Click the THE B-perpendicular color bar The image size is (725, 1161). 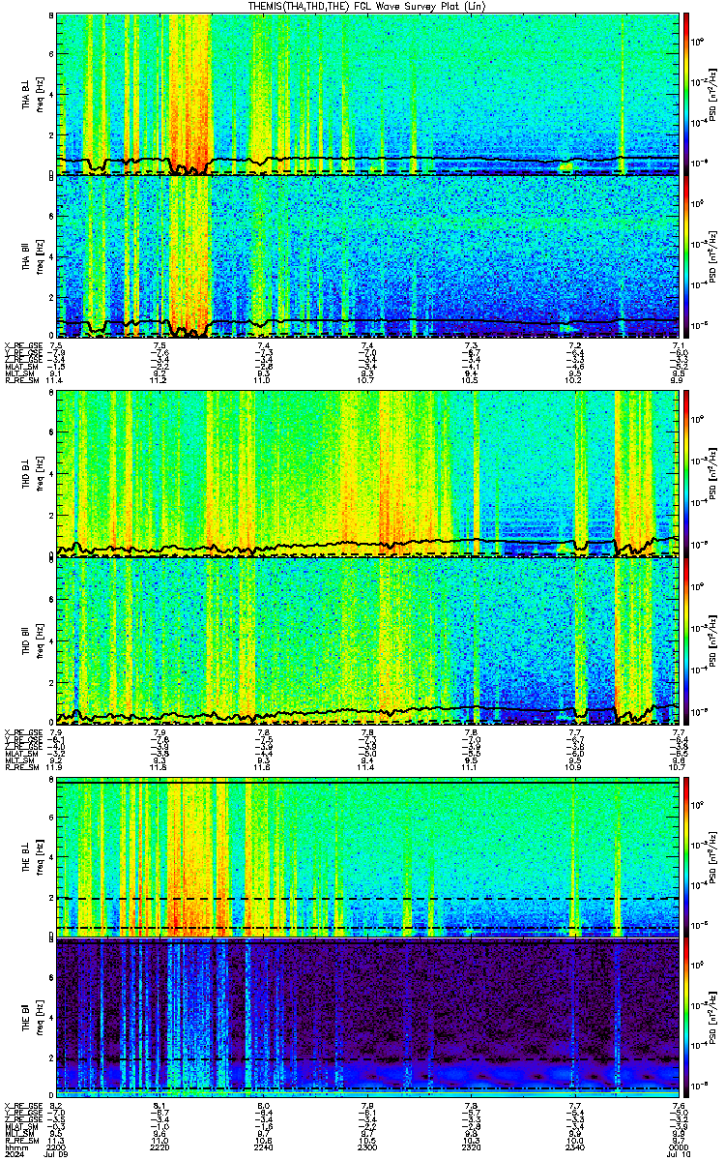(x=686, y=858)
